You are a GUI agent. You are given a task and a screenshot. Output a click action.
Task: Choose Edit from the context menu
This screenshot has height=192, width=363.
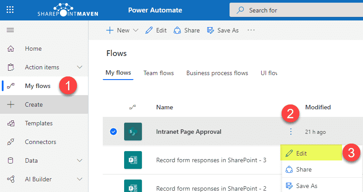(311, 153)
